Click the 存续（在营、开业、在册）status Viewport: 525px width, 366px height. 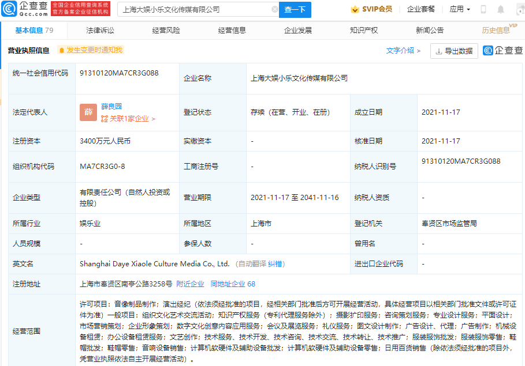(291, 112)
